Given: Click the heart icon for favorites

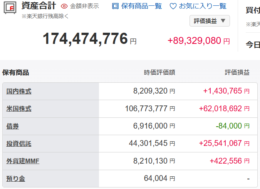Looking at the screenshot, I should pos(173,6).
